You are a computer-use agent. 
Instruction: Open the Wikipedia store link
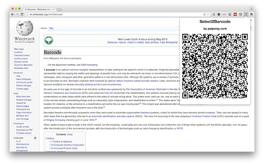21,68
